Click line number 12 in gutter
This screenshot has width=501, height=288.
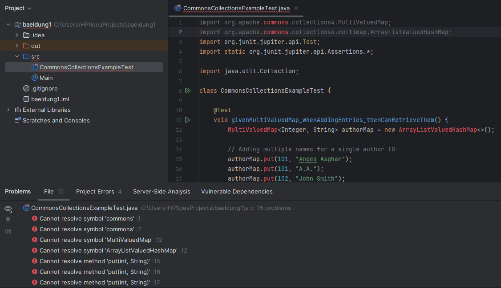click(179, 130)
